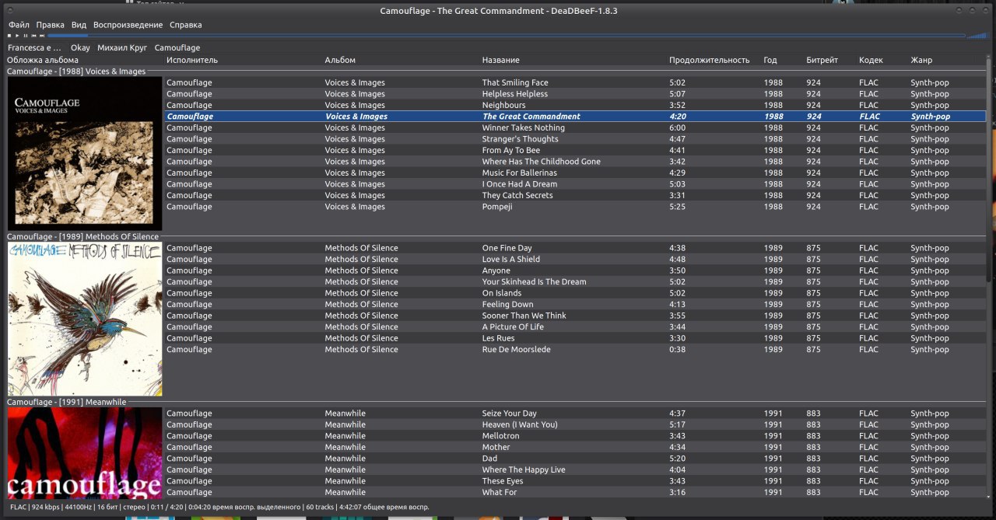Select the track Les Rues

pos(575,338)
